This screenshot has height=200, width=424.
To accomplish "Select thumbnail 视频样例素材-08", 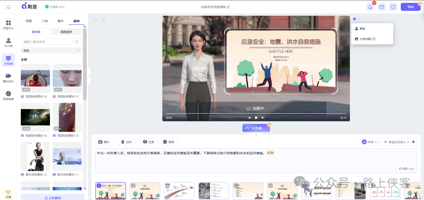I will pos(35,79).
